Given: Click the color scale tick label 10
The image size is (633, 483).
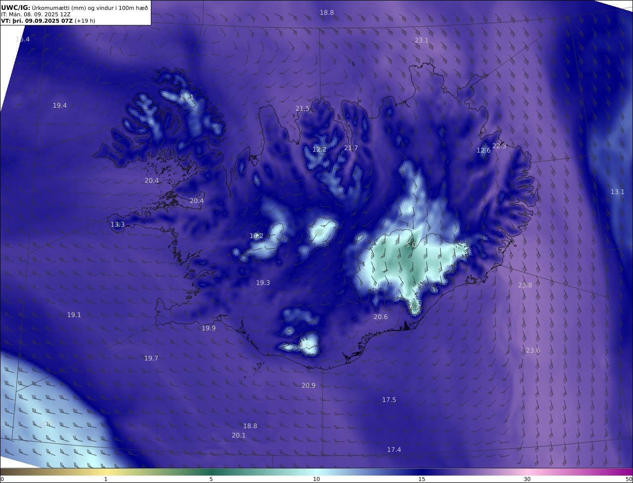Looking at the screenshot, I should (x=316, y=479).
